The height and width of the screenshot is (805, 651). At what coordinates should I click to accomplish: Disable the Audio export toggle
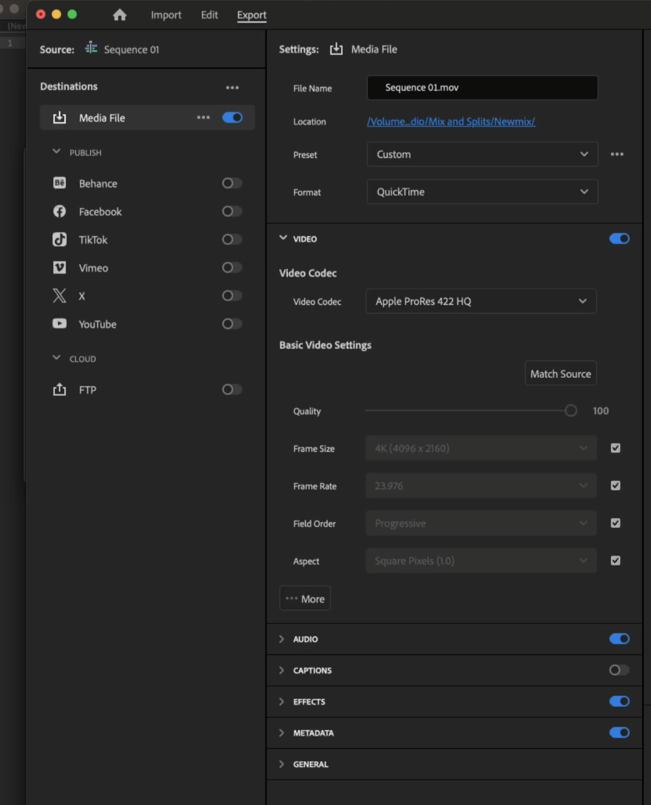coord(619,638)
